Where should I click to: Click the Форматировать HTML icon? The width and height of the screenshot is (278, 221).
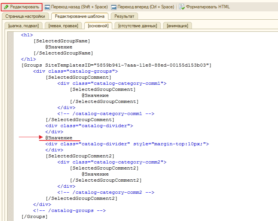tap(182, 7)
